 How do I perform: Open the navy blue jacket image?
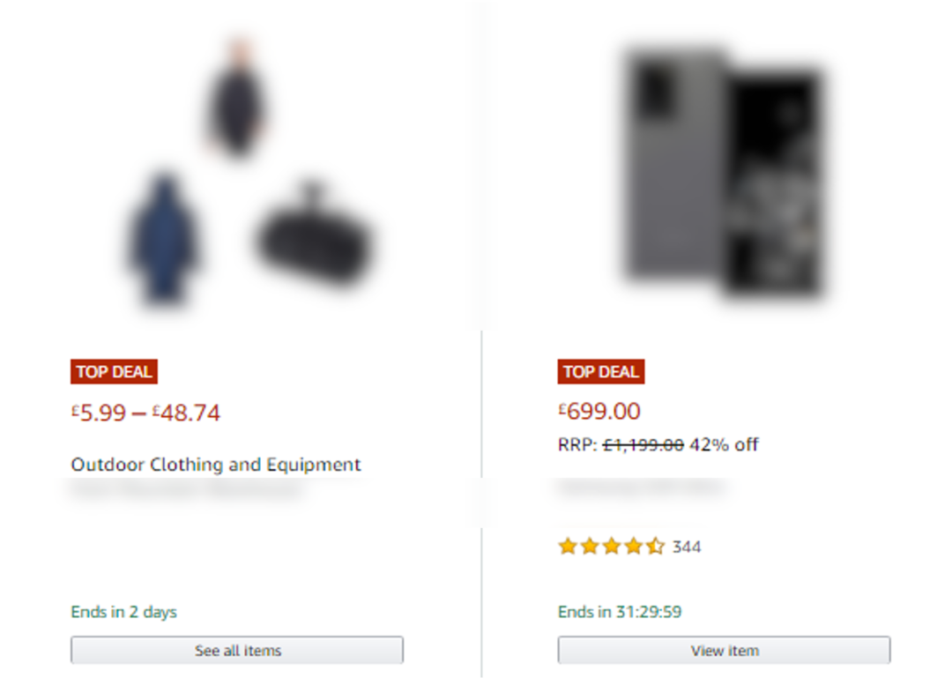pos(164,238)
